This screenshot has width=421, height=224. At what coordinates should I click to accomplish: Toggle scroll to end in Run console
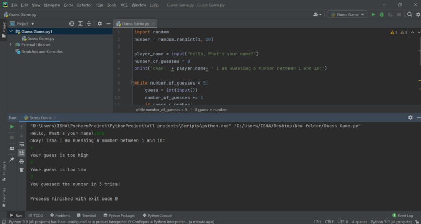coord(21,152)
